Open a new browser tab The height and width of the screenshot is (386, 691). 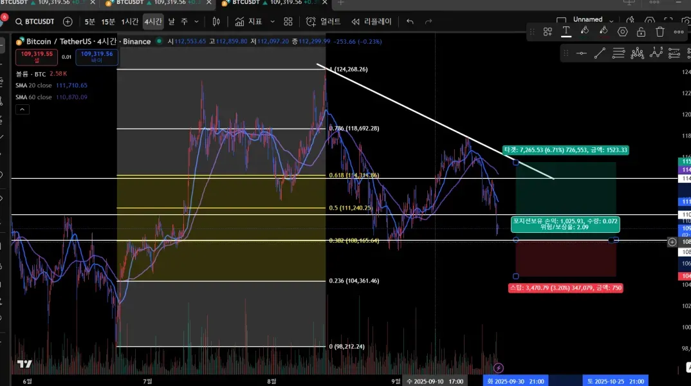[x=340, y=3]
